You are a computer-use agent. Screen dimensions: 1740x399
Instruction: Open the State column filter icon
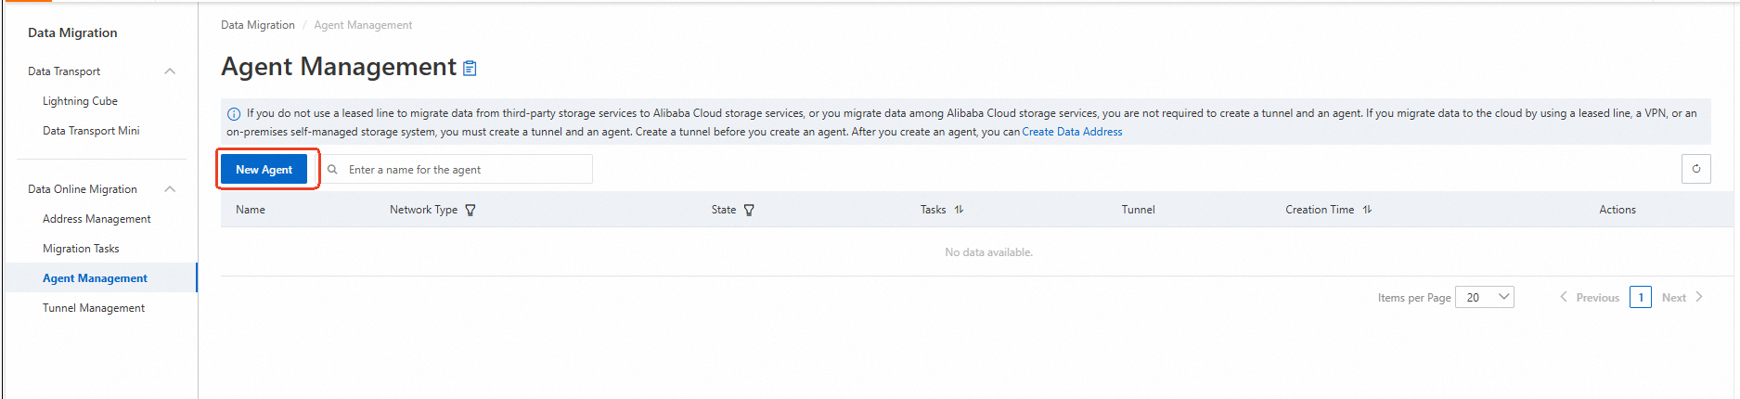749,210
